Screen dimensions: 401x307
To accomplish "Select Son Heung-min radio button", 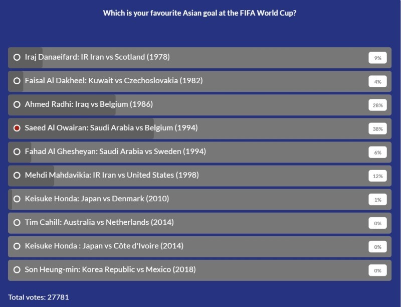I will (x=17, y=270).
